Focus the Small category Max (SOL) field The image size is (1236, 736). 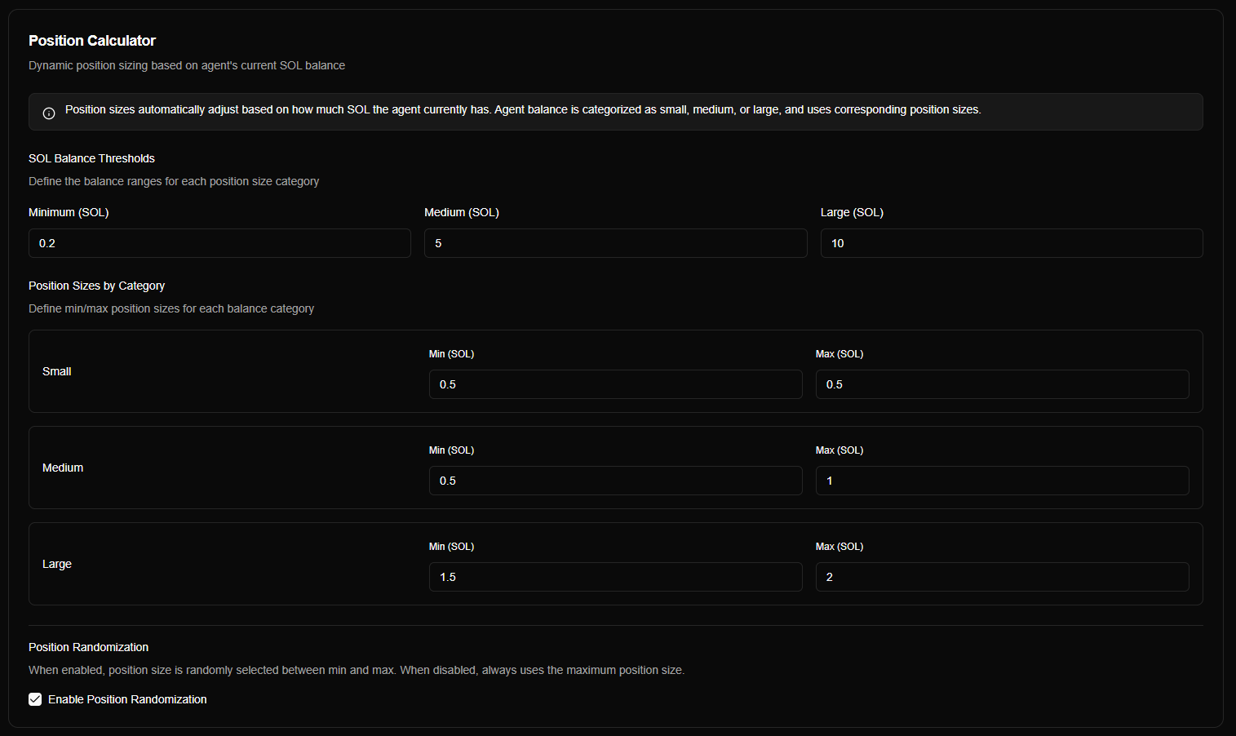[x=1002, y=384]
